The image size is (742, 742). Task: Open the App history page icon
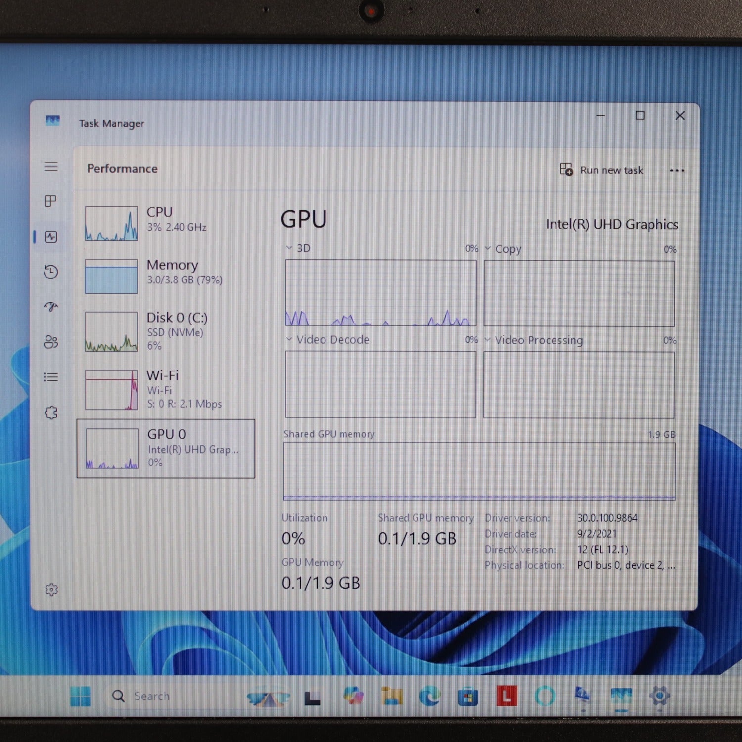51,272
